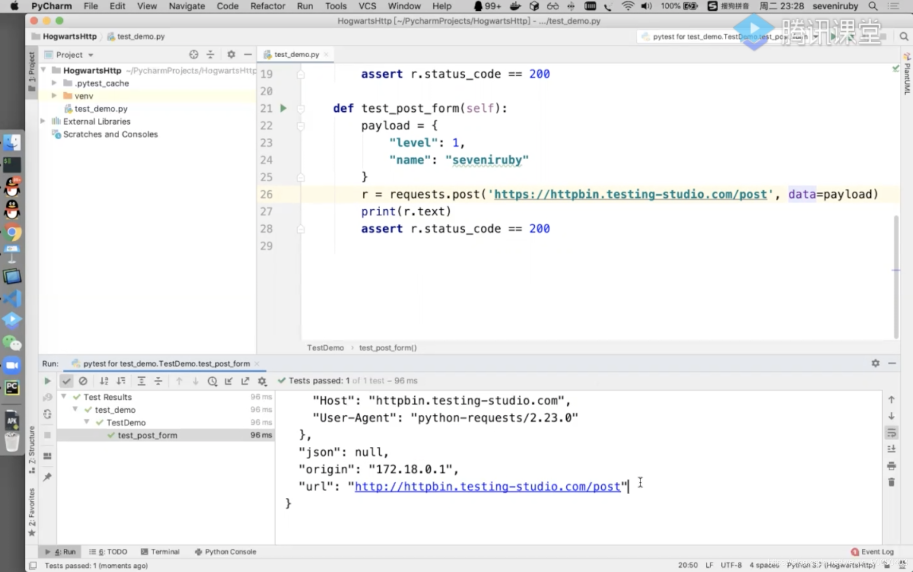The height and width of the screenshot is (572, 913).
Task: Open Project panel options gear
Action: tap(231, 55)
